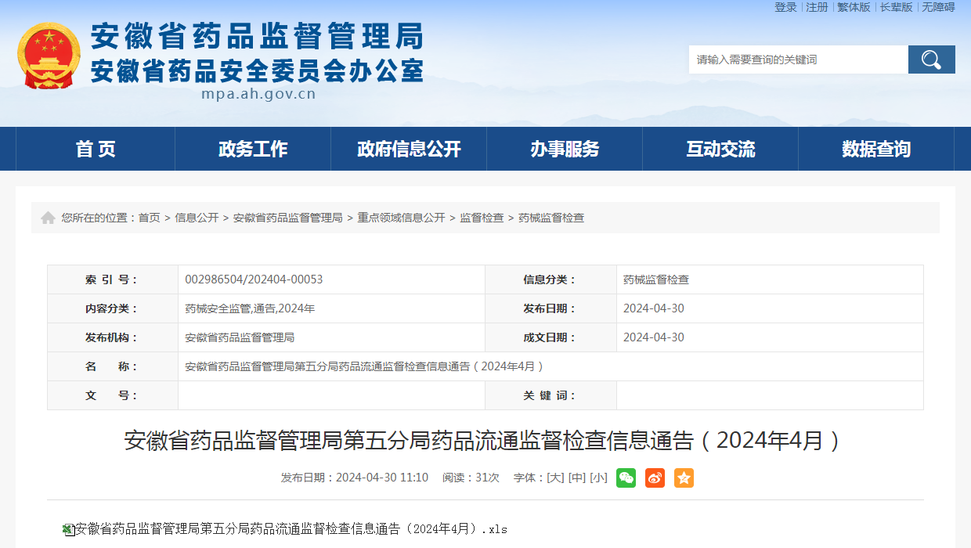This screenshot has height=548, width=971.
Task: Click the 药械监督检查 table cell value
Action: (x=656, y=279)
